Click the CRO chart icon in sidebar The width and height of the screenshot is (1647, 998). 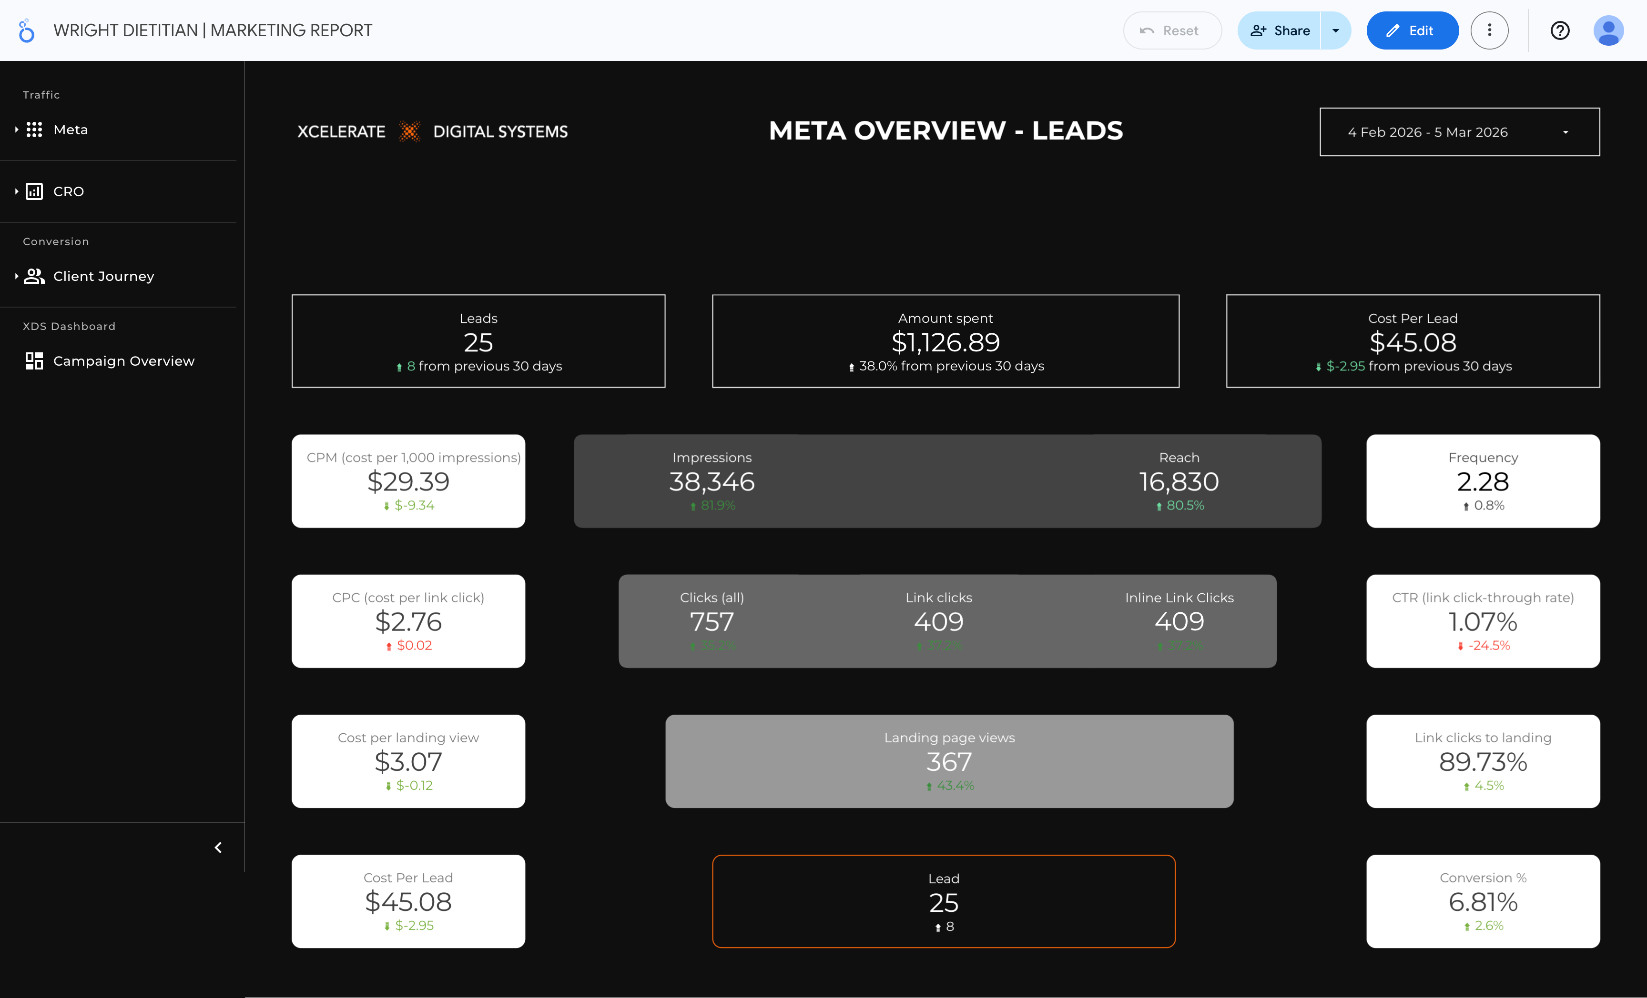point(34,192)
